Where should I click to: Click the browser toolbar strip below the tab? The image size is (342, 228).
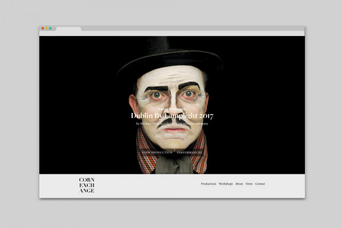171,33
